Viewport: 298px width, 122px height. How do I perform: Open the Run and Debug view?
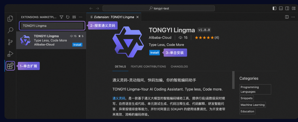[x=10, y=54]
